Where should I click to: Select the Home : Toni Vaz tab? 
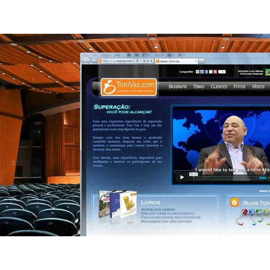(177, 61)
